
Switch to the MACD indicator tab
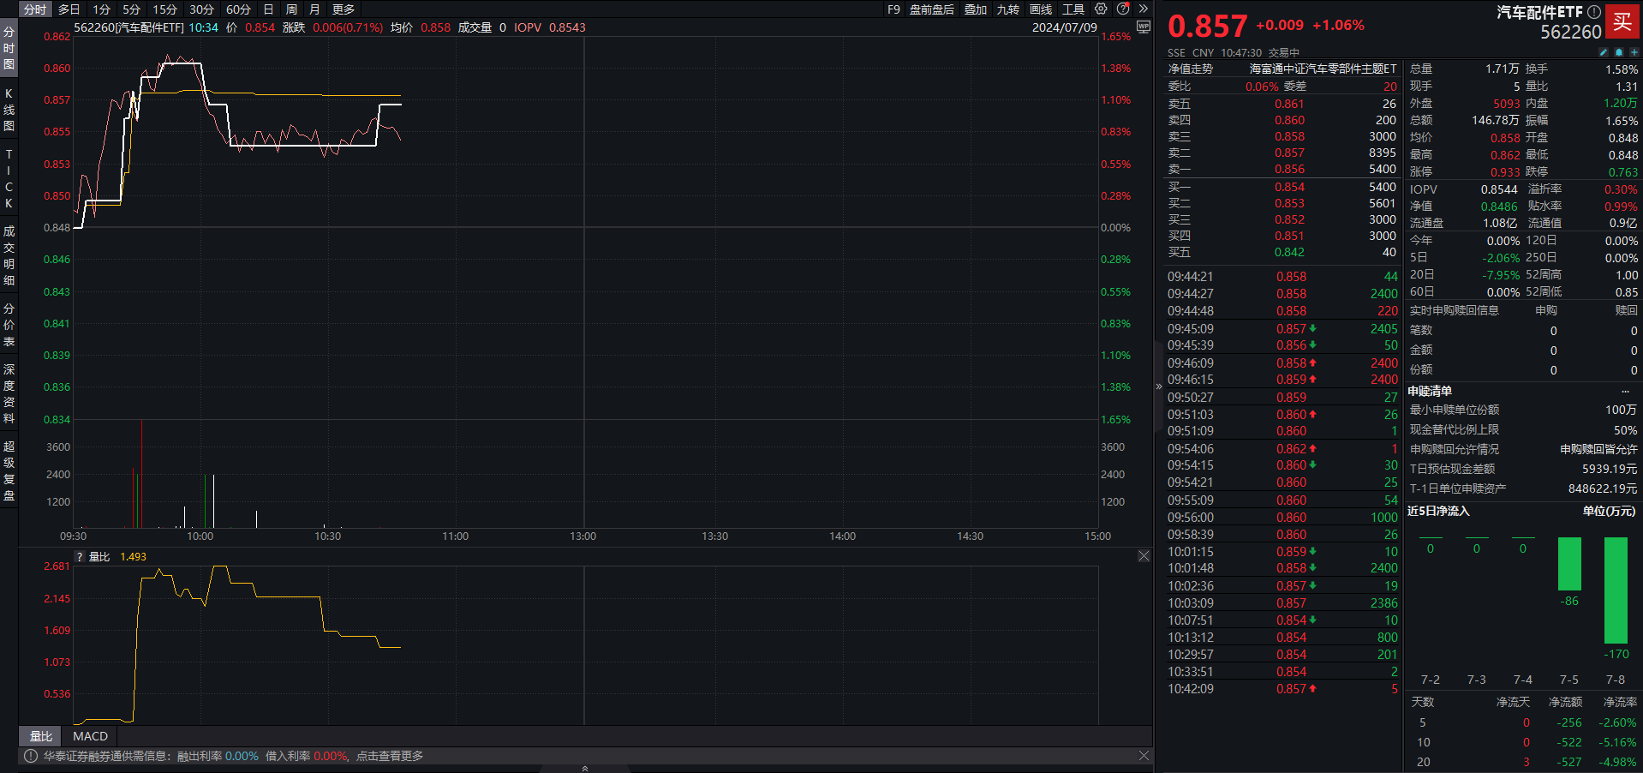[90, 736]
